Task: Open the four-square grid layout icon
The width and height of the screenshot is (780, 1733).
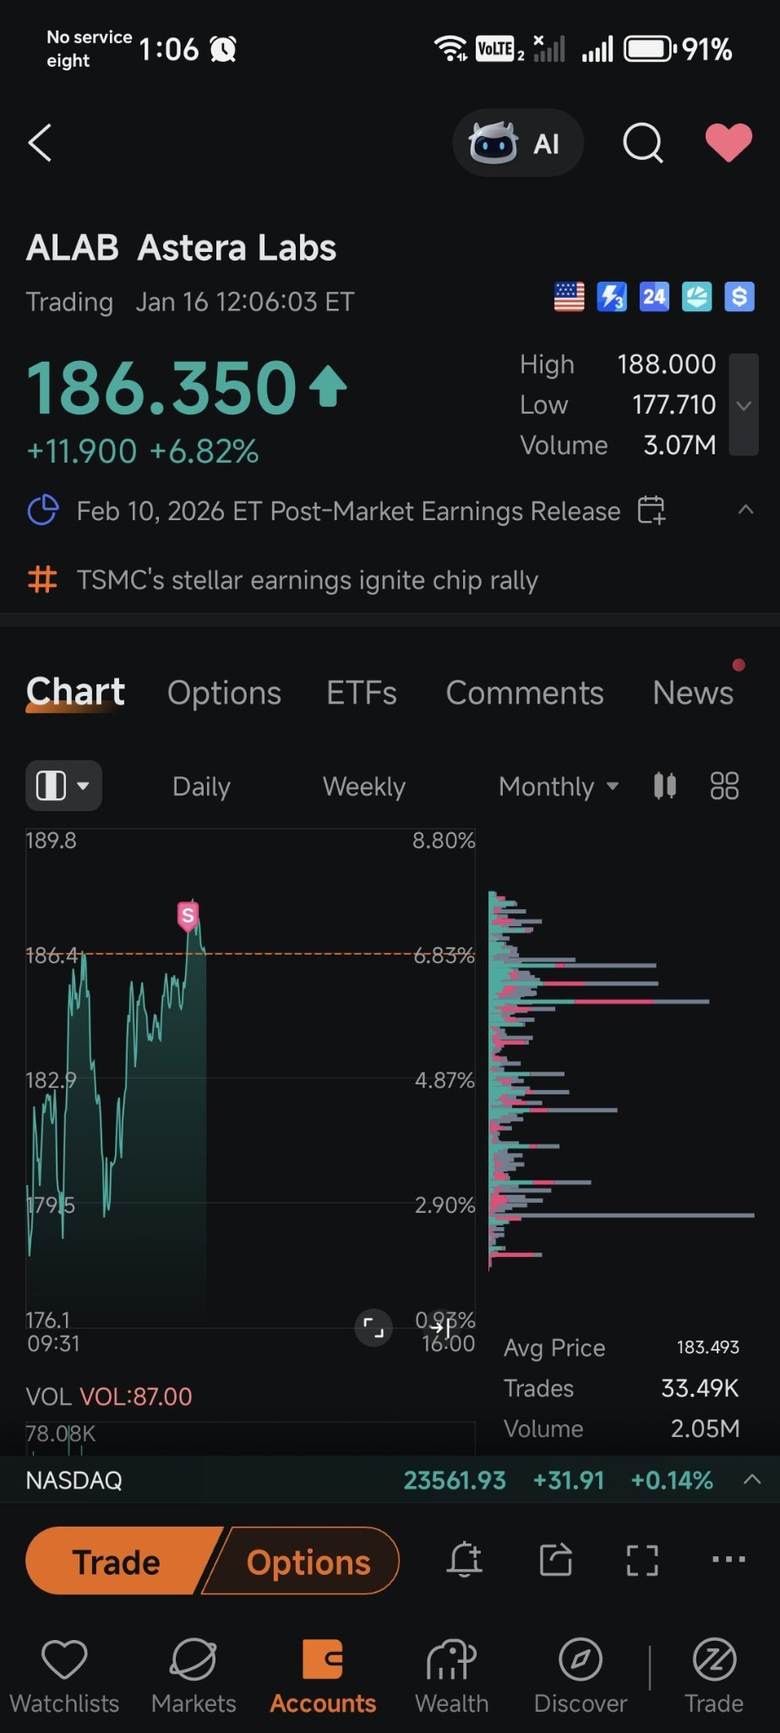Action: click(724, 786)
